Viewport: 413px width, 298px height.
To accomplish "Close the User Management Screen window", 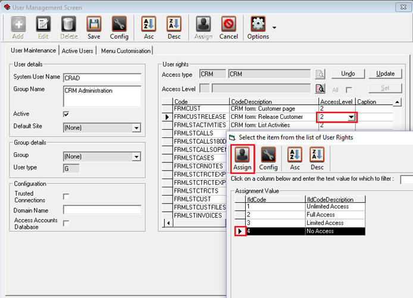I will [x=403, y=7].
